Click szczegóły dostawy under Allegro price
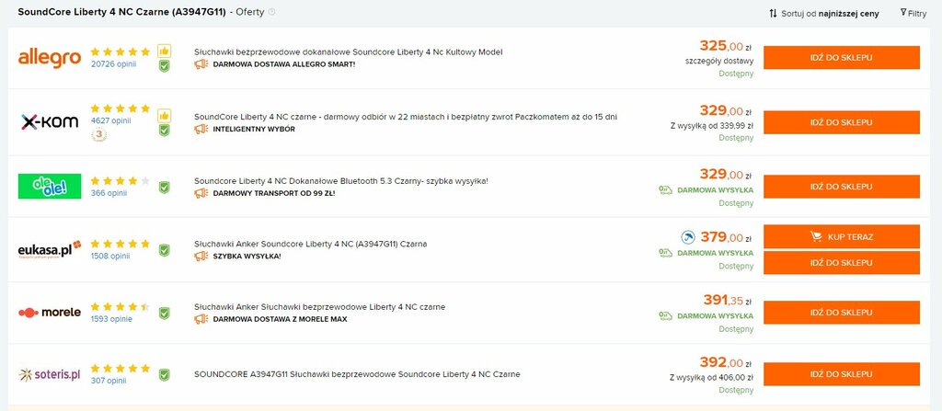 point(719,61)
